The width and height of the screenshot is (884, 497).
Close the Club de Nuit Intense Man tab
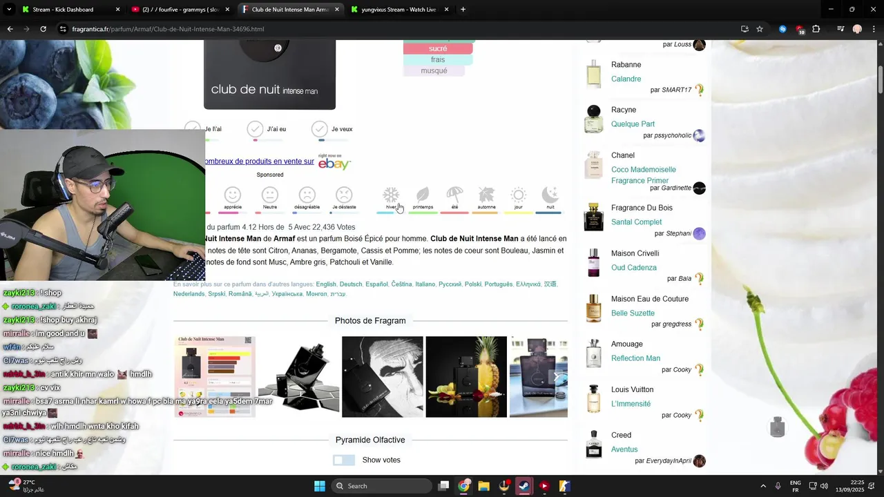337,10
